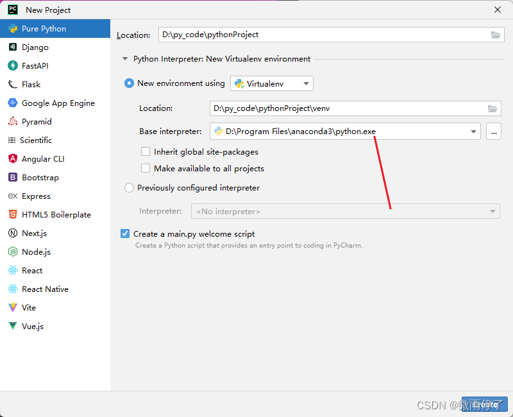The image size is (513, 417).
Task: Click the project Location path field
Action: [331, 35]
